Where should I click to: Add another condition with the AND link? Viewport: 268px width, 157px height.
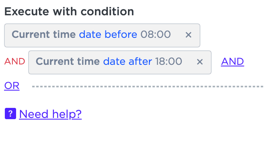coord(233,62)
